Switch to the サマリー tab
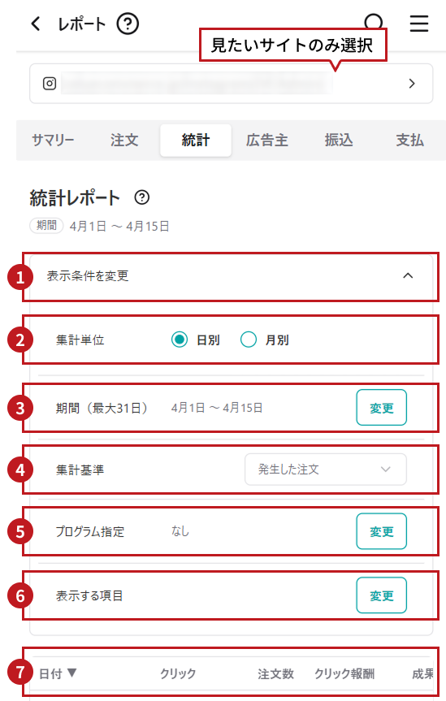Screen dimensions: 446x701 pyautogui.click(x=53, y=141)
